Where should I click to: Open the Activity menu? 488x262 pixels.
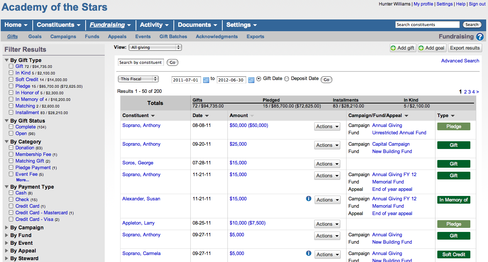[154, 25]
